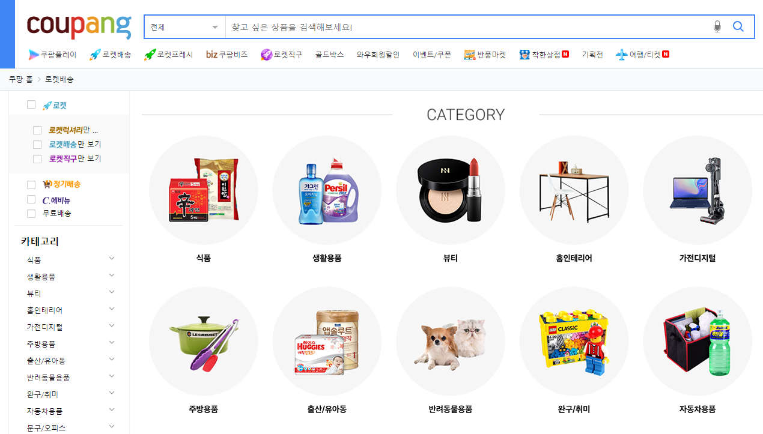This screenshot has width=763, height=434.
Task: Open the 전체 search category dropdown
Action: (184, 27)
